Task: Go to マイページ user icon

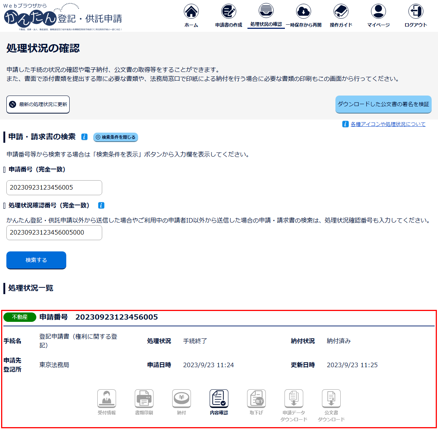Action: tap(378, 12)
